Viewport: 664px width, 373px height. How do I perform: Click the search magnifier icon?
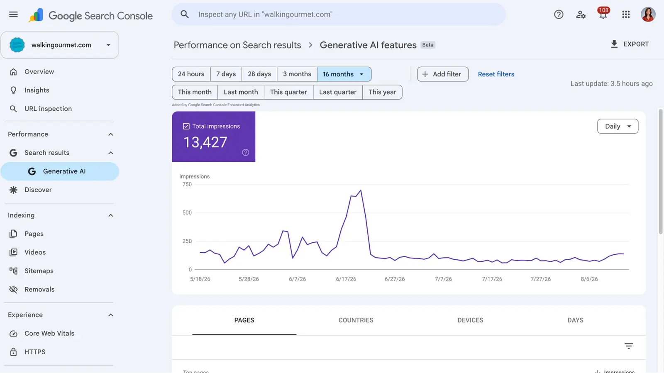coord(185,15)
